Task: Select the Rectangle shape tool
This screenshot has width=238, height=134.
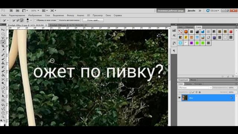Action: coord(3,100)
